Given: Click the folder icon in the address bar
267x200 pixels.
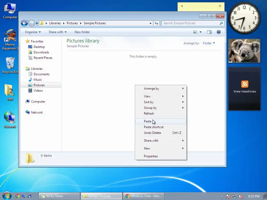Looking at the screenshot, I should (x=42, y=23).
